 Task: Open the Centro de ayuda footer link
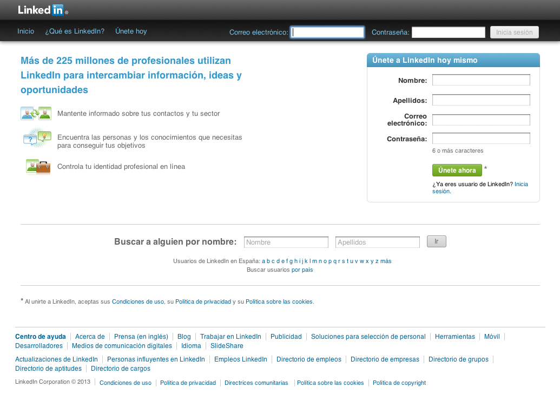tap(41, 337)
